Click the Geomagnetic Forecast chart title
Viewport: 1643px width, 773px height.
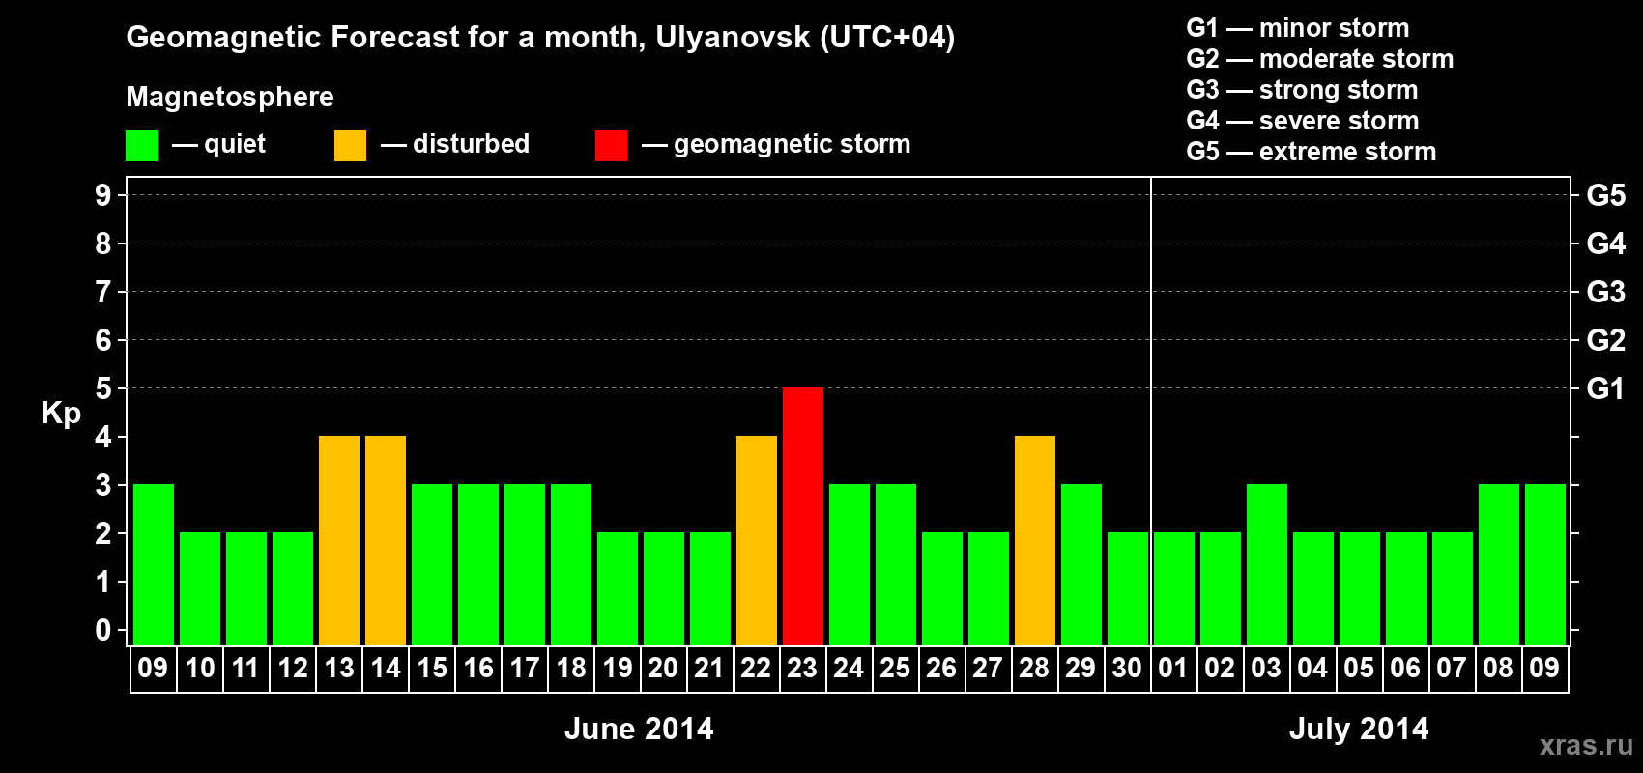click(540, 37)
